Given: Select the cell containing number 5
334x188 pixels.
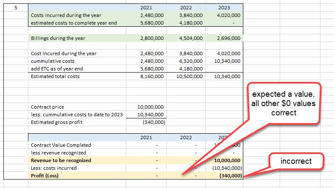Looking at the screenshot, I should [x=16, y=8].
